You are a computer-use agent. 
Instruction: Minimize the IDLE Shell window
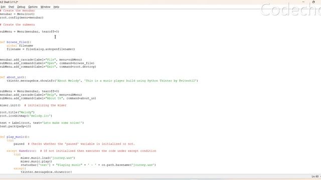coord(303,2)
